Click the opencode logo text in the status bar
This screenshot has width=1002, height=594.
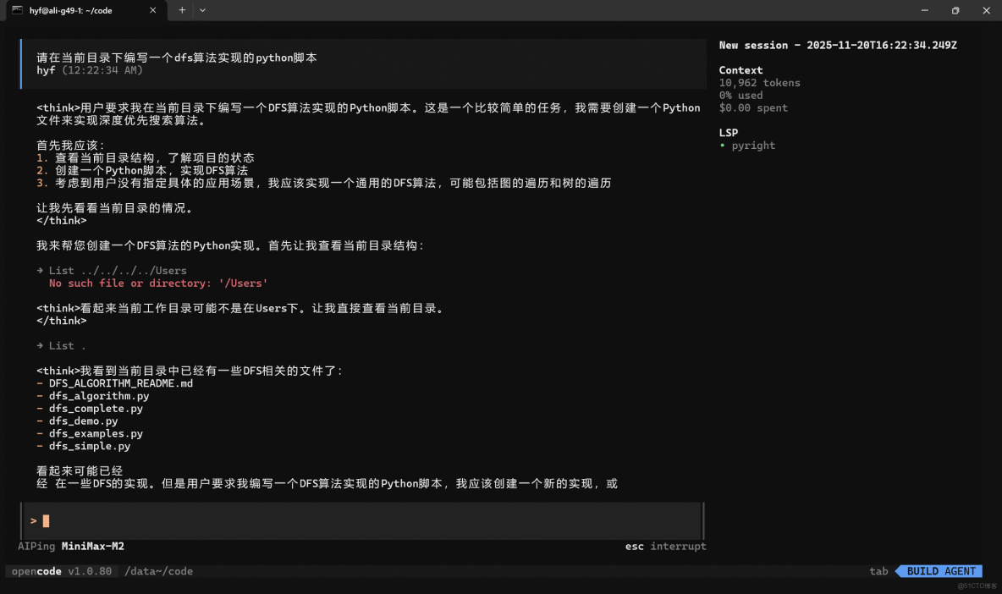(36, 571)
